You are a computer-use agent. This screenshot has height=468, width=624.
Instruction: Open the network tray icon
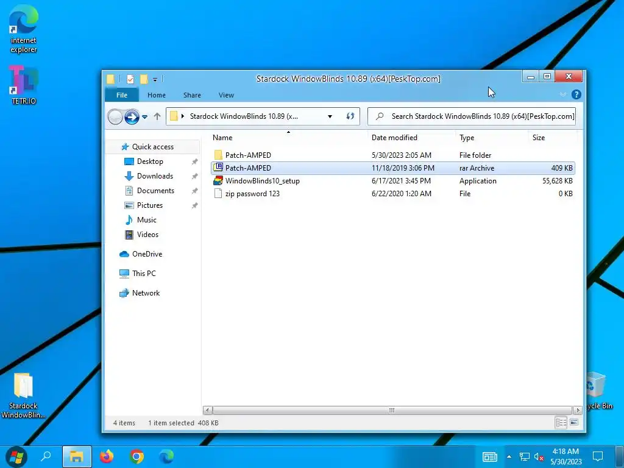pyautogui.click(x=525, y=457)
